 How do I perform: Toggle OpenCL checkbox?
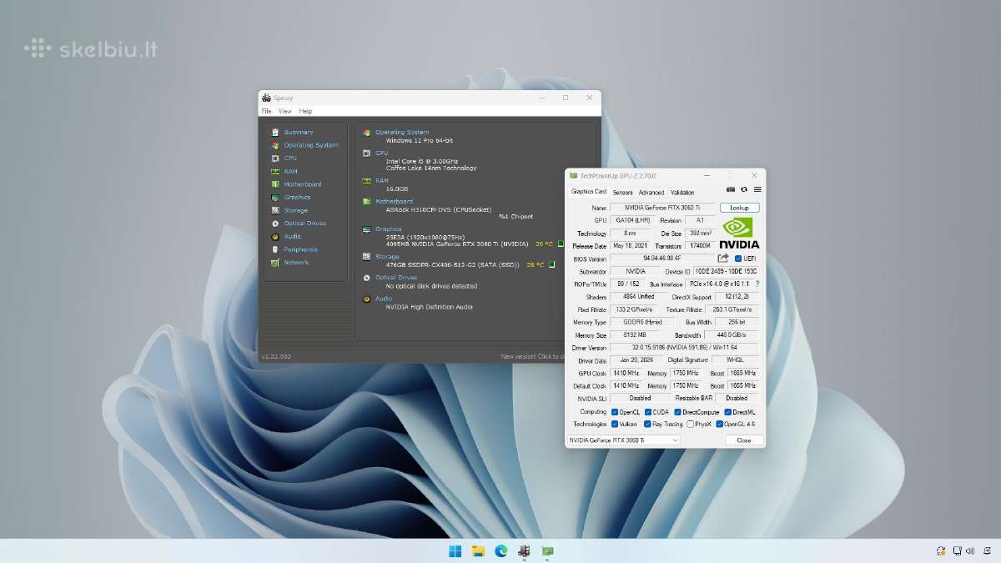pos(615,412)
